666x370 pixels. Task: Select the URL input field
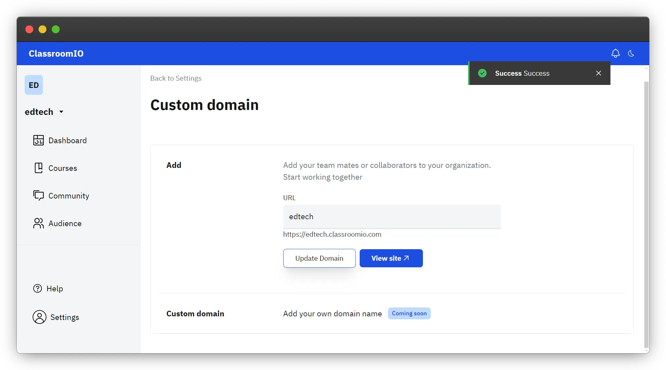392,217
